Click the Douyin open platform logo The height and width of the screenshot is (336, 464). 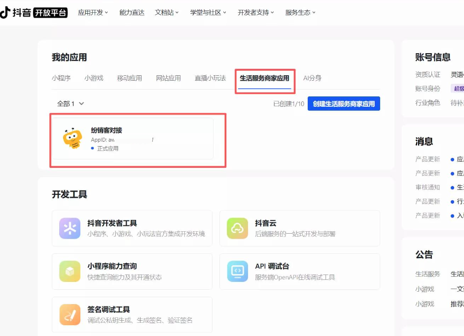point(34,12)
